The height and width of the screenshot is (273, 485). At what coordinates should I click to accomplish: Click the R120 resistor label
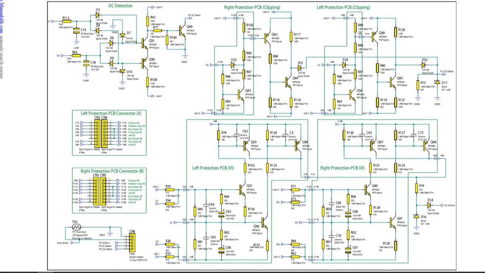click(402, 30)
